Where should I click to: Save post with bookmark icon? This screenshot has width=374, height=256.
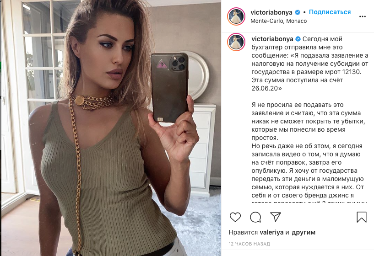pos(361,217)
